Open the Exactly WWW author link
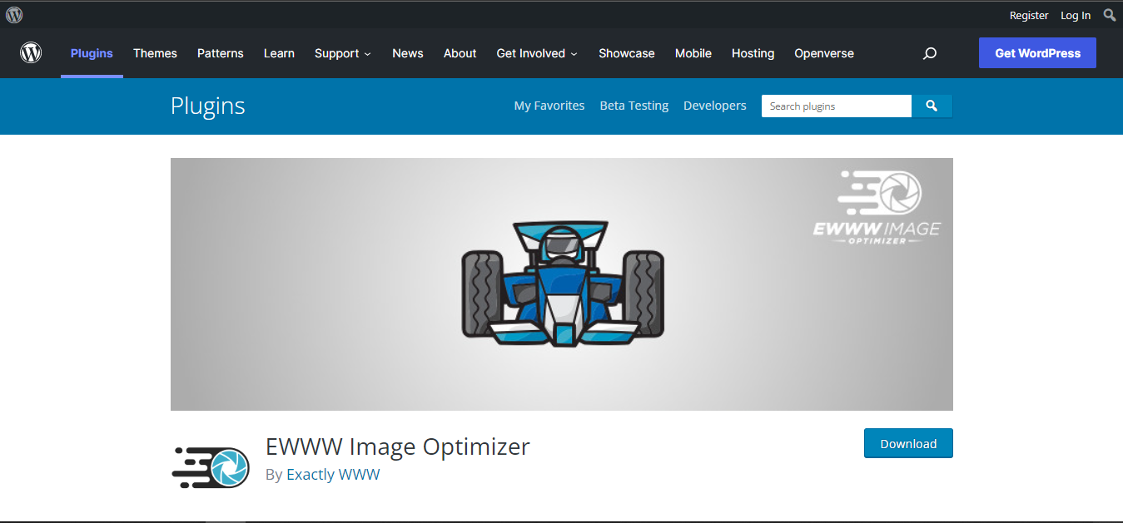This screenshot has width=1123, height=523. click(333, 475)
